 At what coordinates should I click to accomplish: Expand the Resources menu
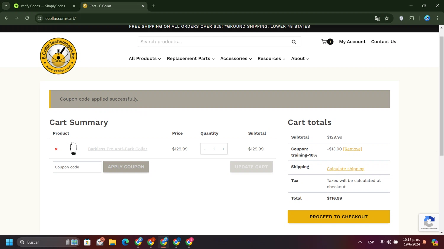(271, 58)
